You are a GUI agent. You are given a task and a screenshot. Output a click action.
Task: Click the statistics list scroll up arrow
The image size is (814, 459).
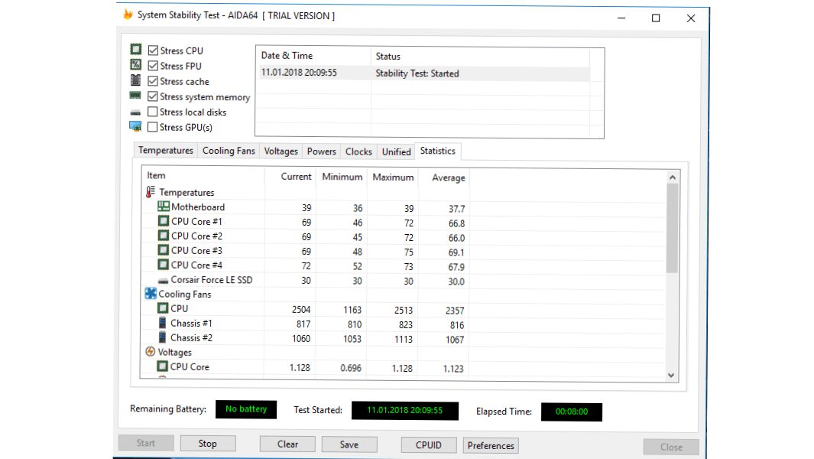(673, 177)
